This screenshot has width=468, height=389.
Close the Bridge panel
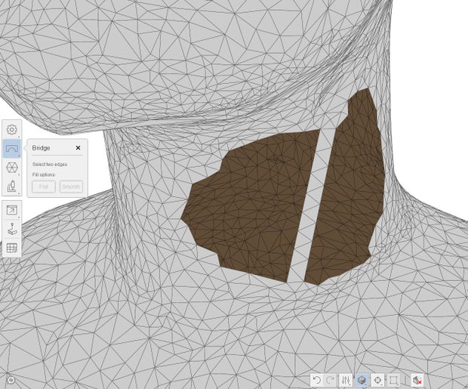point(79,147)
